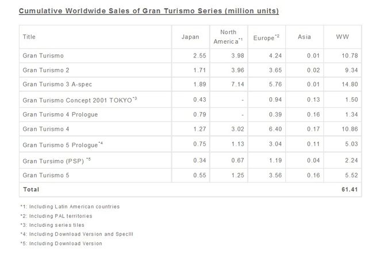Screen dimensions: 368x255
Task: Click WW value 9.34
Action: (351, 70)
